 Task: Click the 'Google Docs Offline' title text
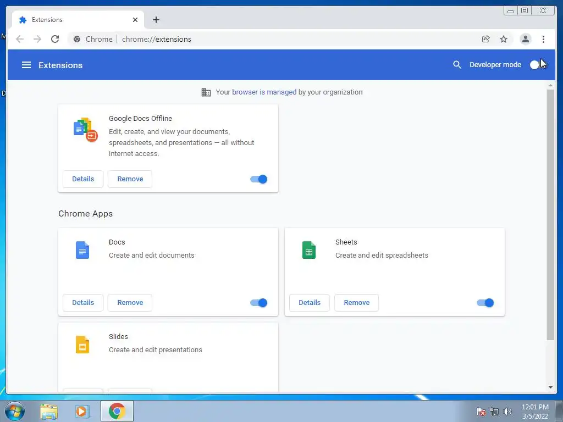pos(140,119)
